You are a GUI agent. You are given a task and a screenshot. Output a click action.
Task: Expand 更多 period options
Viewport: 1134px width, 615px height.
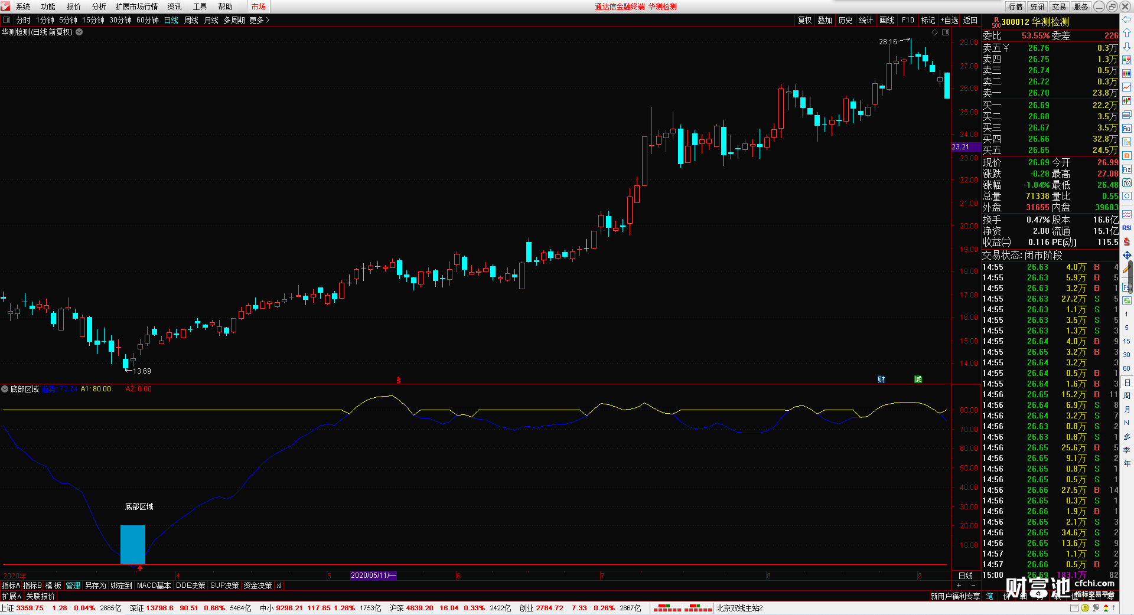[x=259, y=20]
